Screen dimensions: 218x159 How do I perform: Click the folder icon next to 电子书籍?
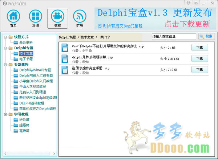click(x=16, y=59)
